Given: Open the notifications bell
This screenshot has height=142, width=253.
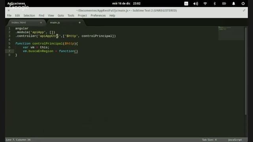Looking at the screenshot, I should [234, 4].
